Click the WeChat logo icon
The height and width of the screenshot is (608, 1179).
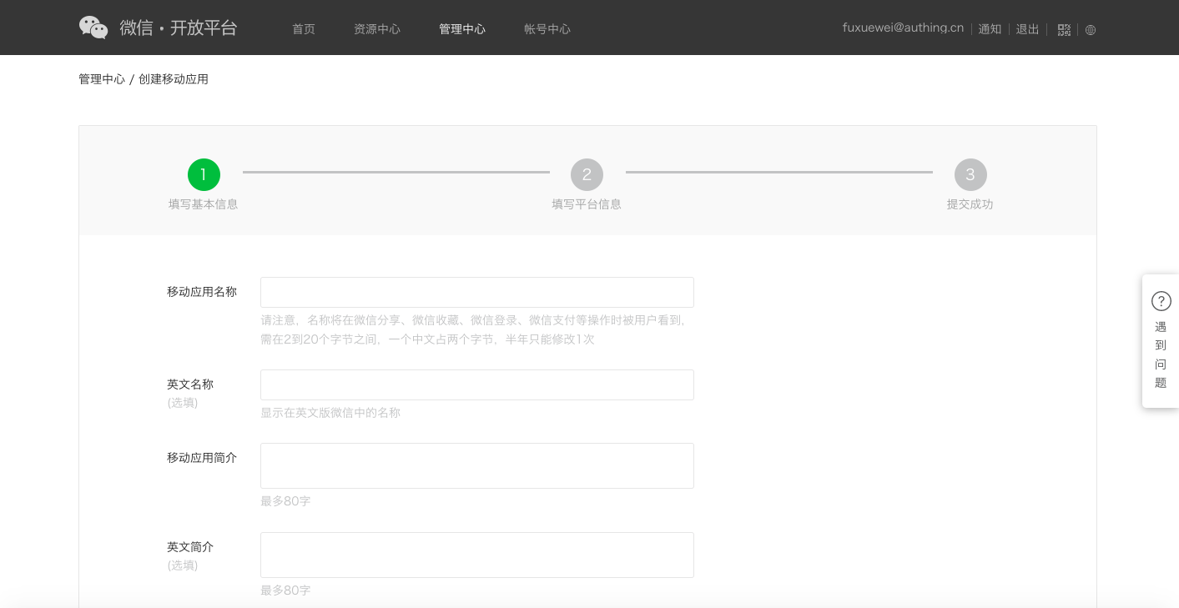[93, 28]
